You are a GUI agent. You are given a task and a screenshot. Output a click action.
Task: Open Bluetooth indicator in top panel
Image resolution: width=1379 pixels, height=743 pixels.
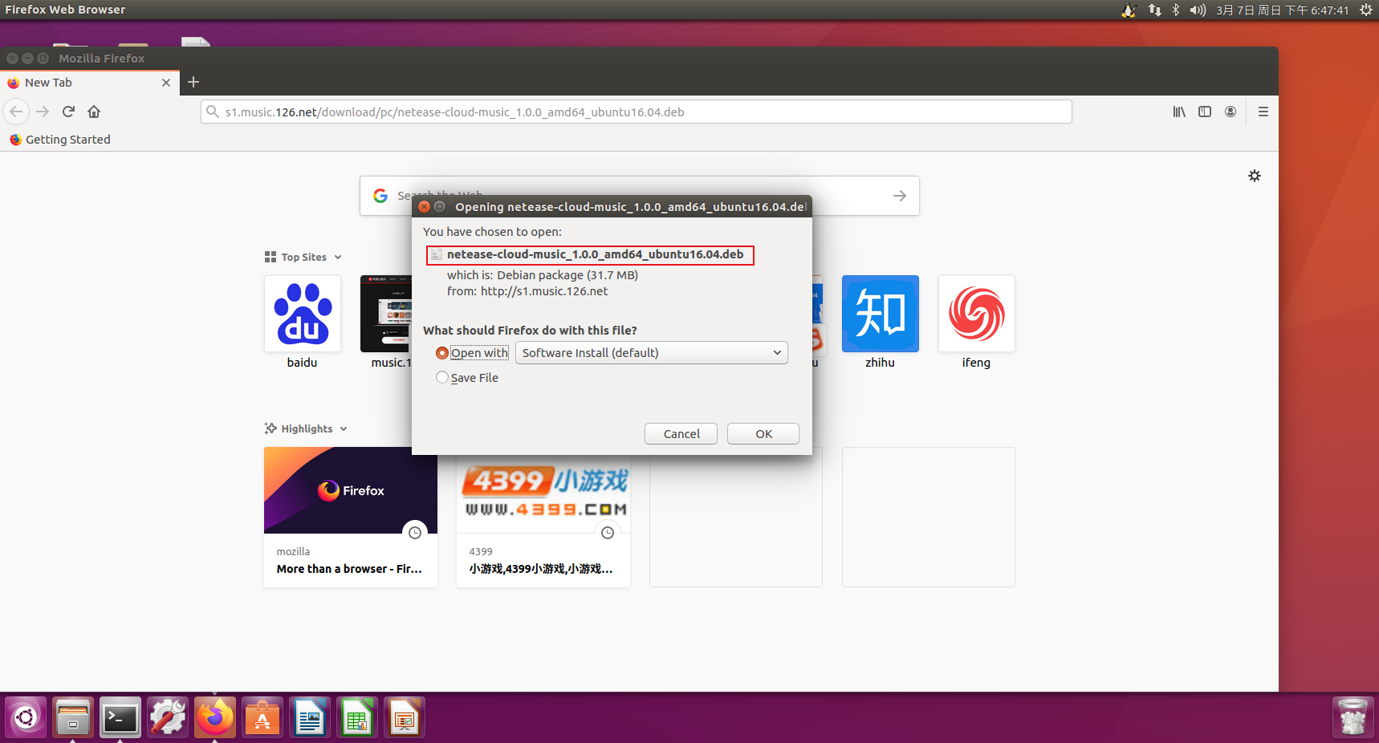click(x=1176, y=10)
